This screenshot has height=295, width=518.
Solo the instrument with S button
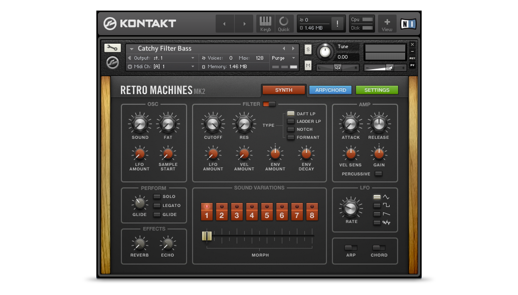(x=308, y=50)
